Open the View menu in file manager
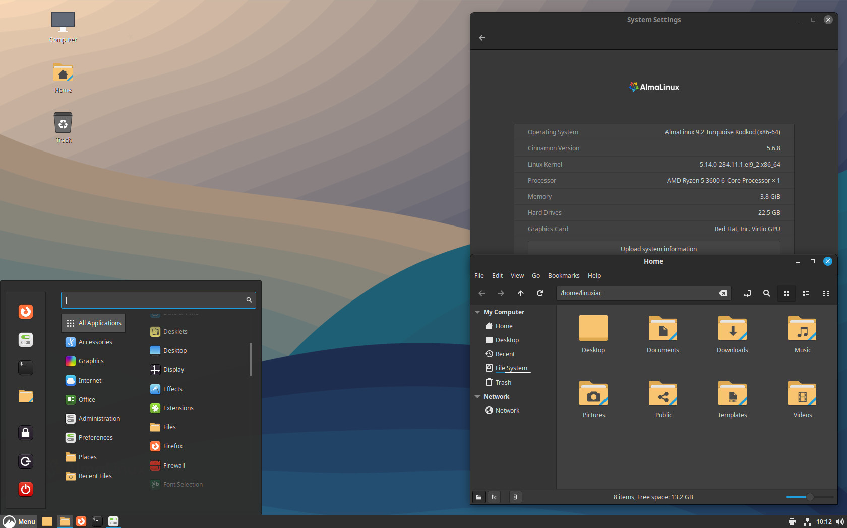Image resolution: width=847 pixels, height=528 pixels. [x=517, y=276]
